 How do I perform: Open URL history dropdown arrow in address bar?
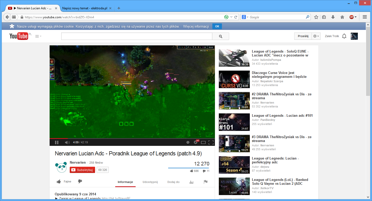(231, 17)
